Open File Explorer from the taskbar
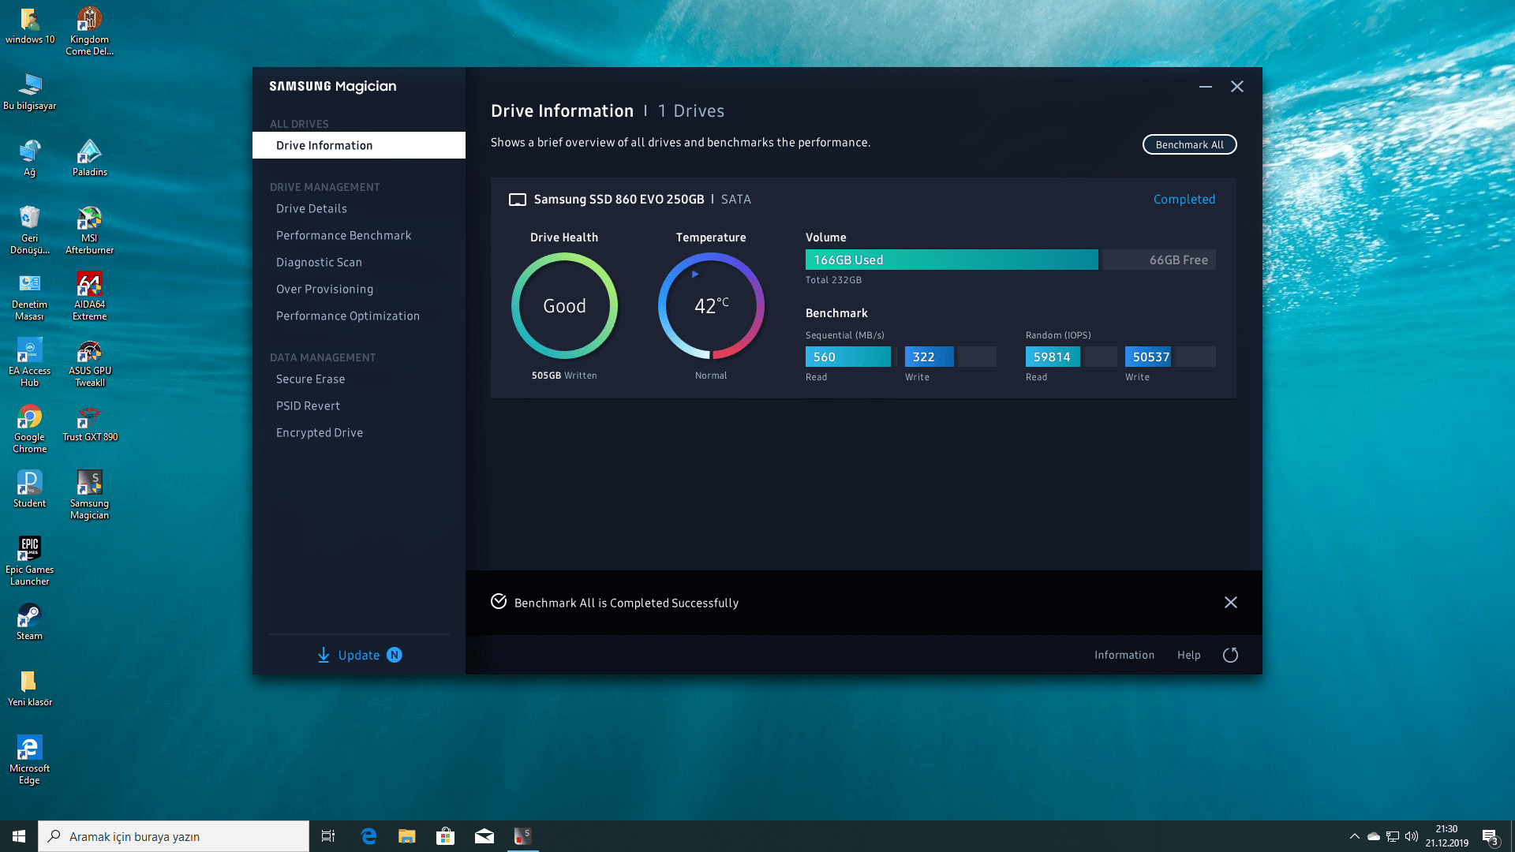The image size is (1515, 852). pyautogui.click(x=407, y=836)
